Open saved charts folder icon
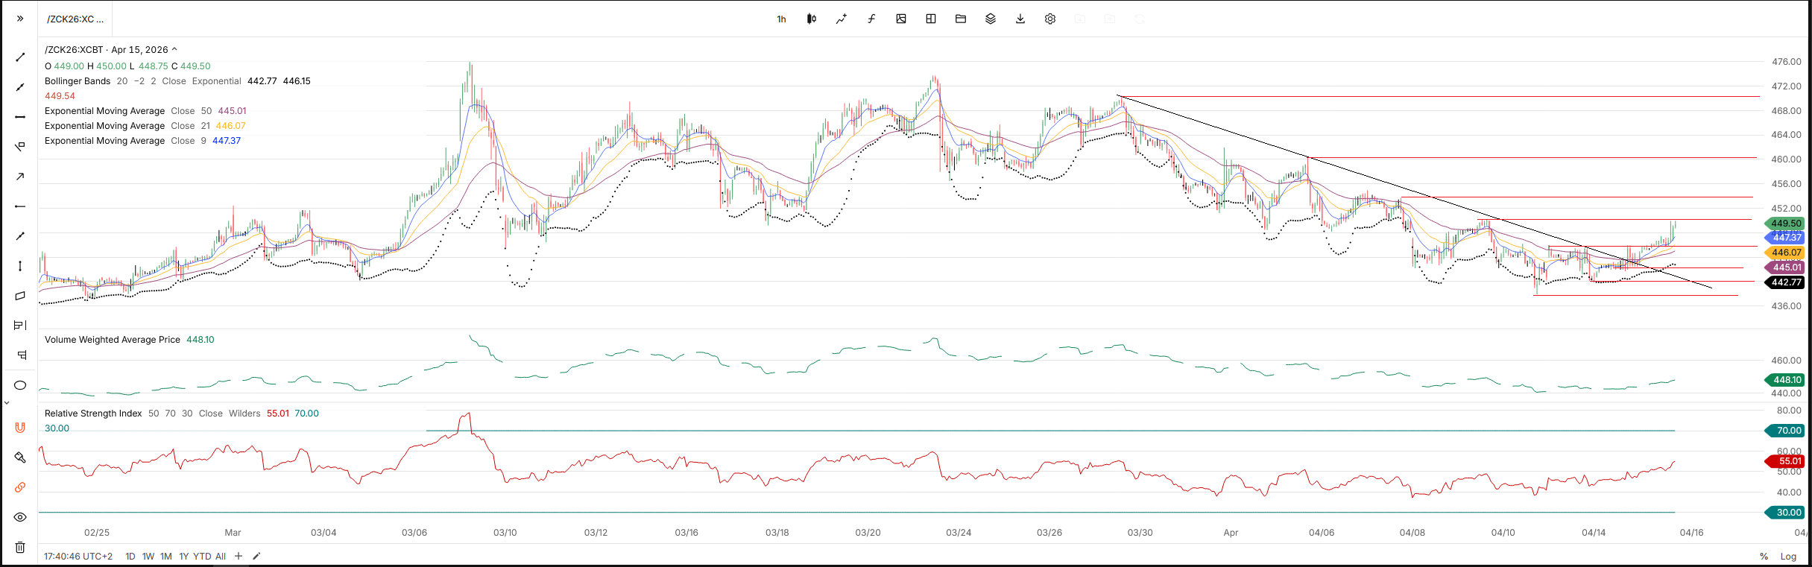1812x567 pixels. [961, 19]
